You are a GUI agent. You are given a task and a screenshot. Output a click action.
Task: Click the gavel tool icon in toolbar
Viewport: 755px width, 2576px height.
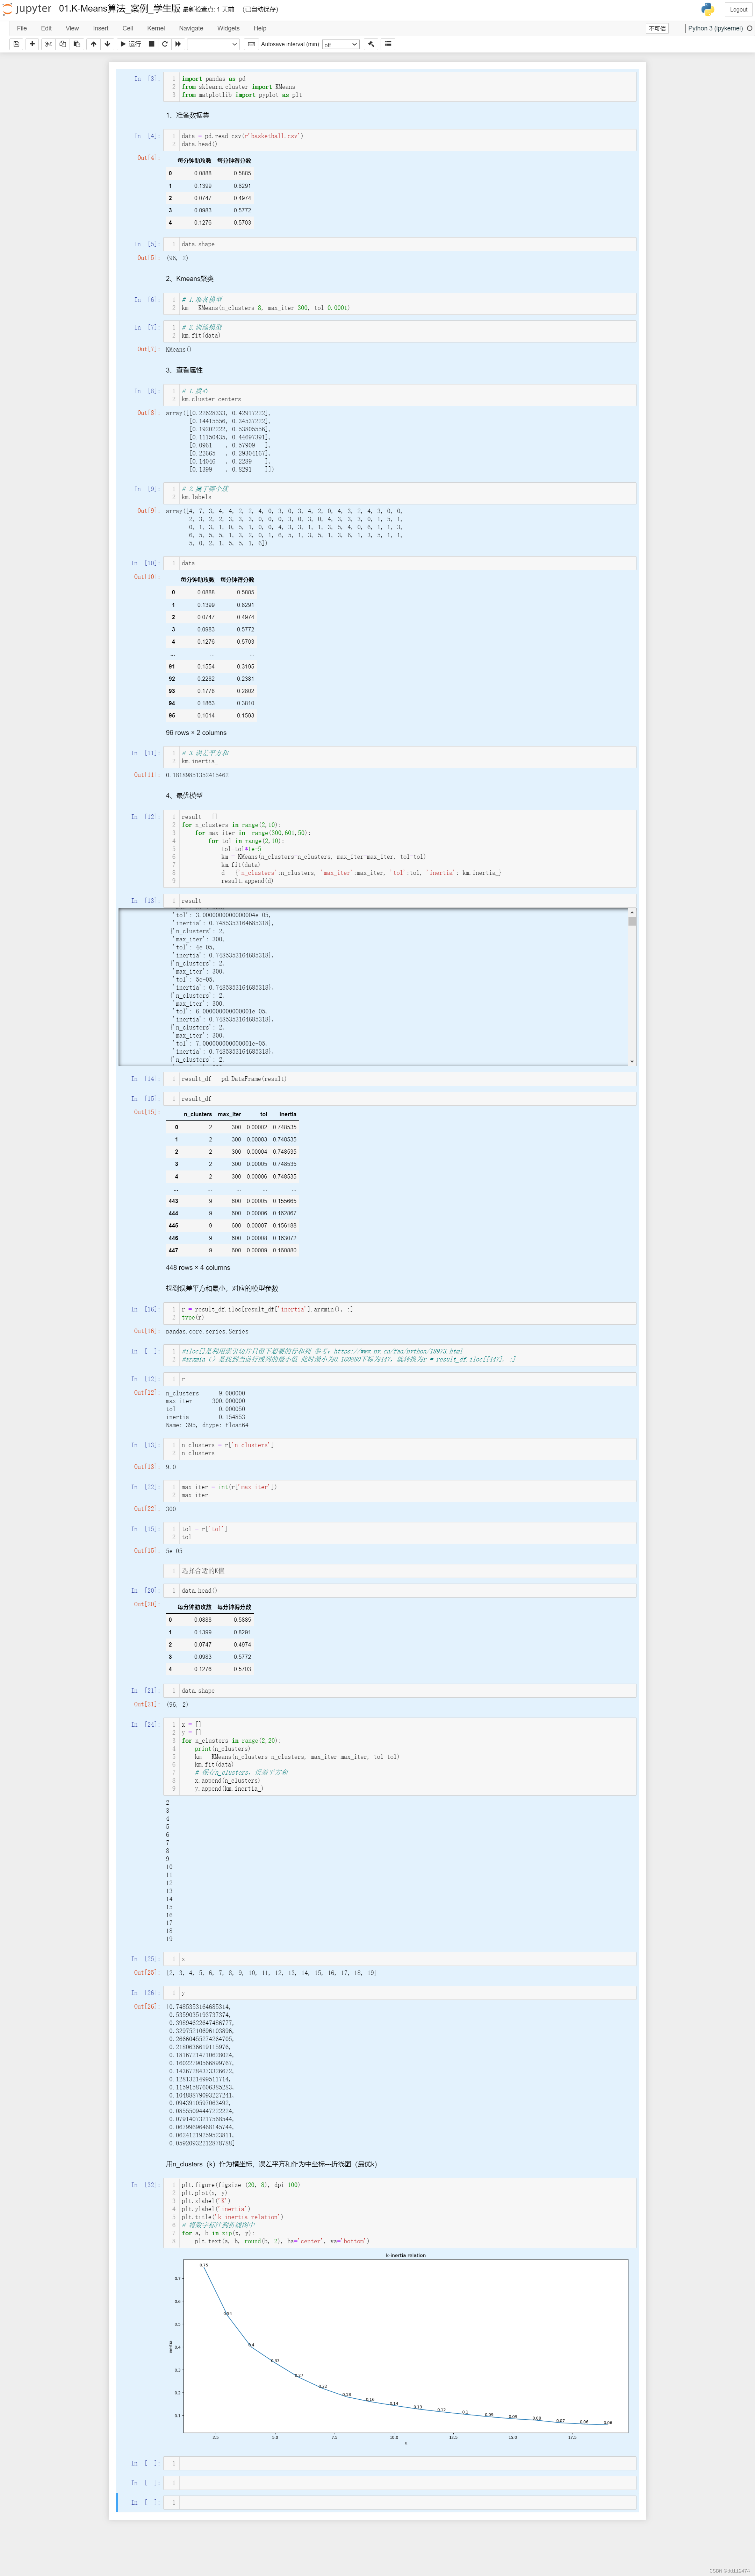pyautogui.click(x=372, y=44)
